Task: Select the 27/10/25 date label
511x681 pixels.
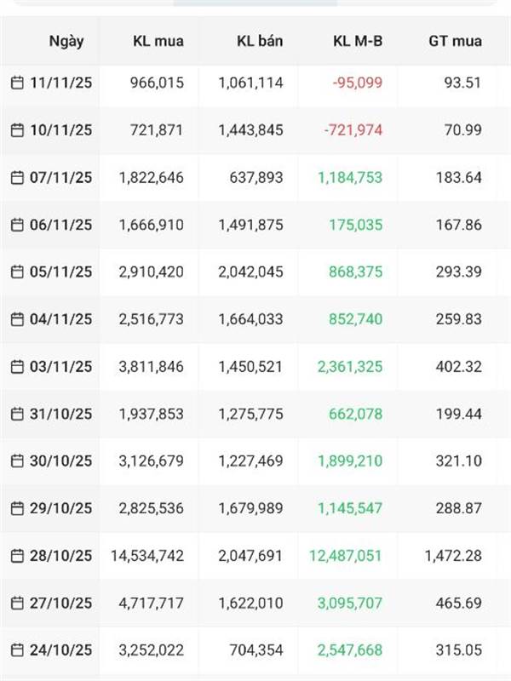Action: (60, 603)
